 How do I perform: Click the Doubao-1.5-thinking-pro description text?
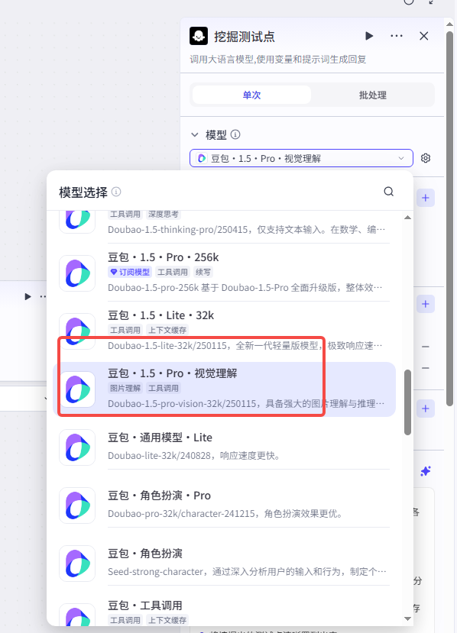247,229
